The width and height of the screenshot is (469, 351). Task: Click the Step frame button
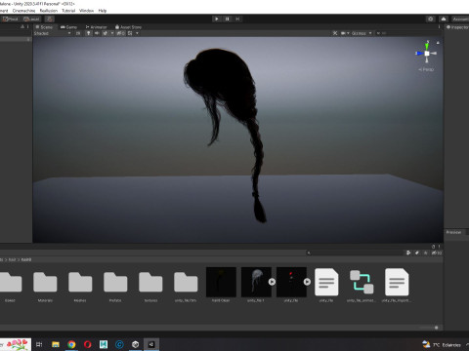click(237, 19)
